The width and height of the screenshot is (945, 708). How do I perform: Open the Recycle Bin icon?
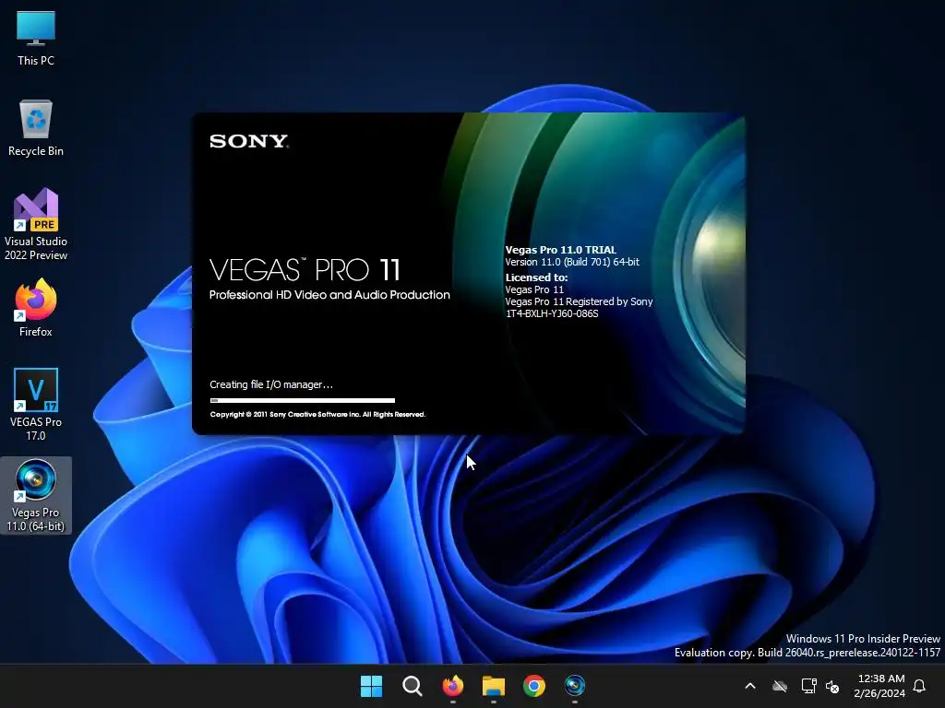36,128
